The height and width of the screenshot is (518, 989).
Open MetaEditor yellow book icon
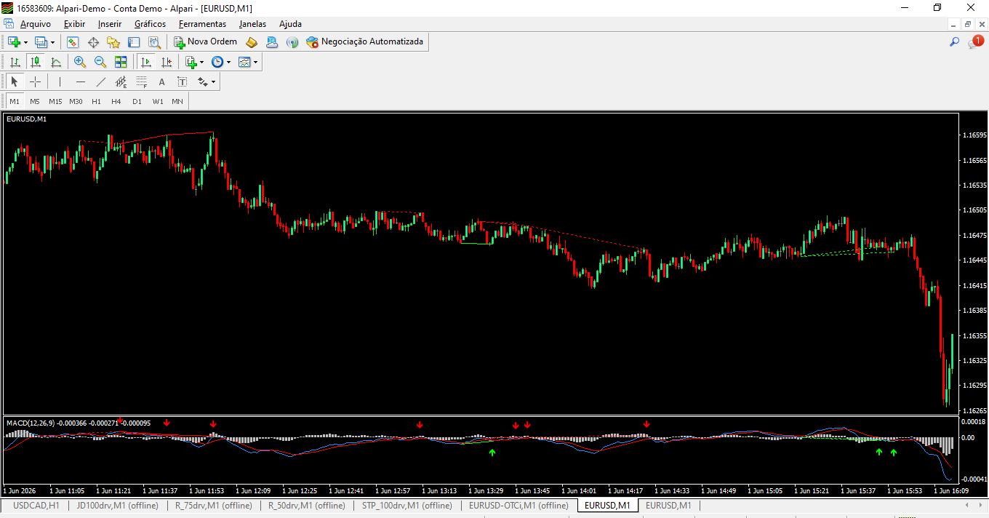[252, 42]
